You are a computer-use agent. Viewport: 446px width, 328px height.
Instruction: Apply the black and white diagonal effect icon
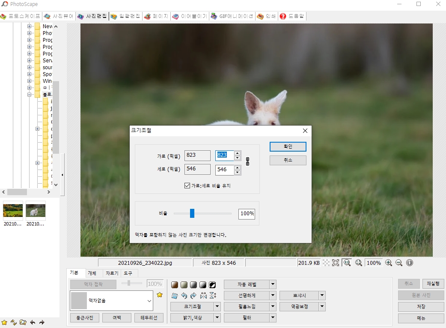pos(203,284)
